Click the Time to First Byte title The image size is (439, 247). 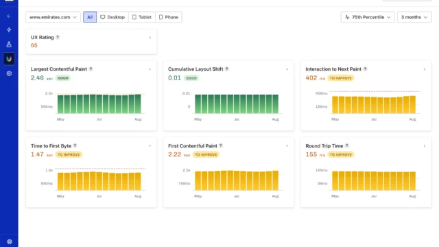coord(51,145)
